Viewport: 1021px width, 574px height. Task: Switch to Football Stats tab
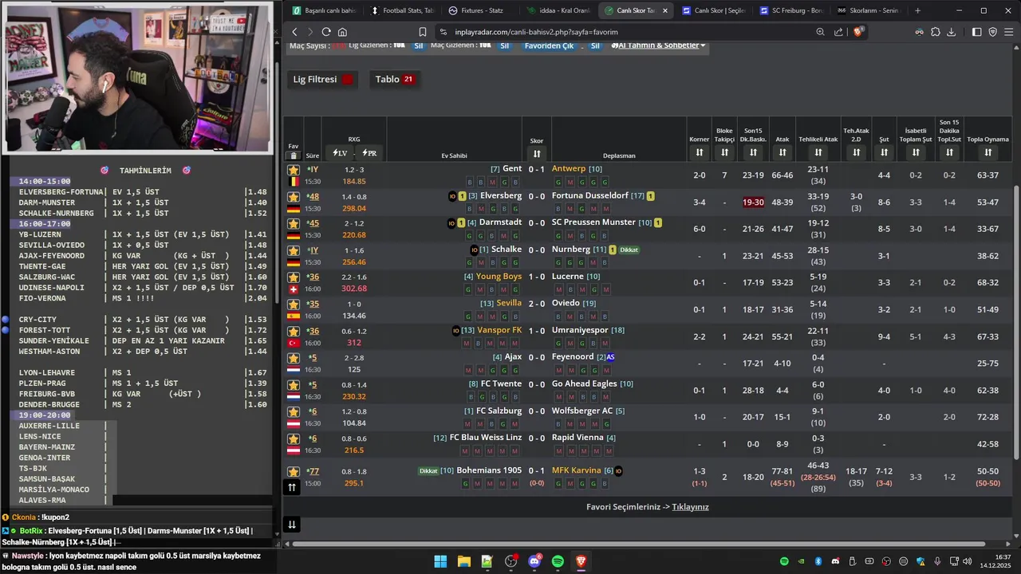tap(402, 10)
